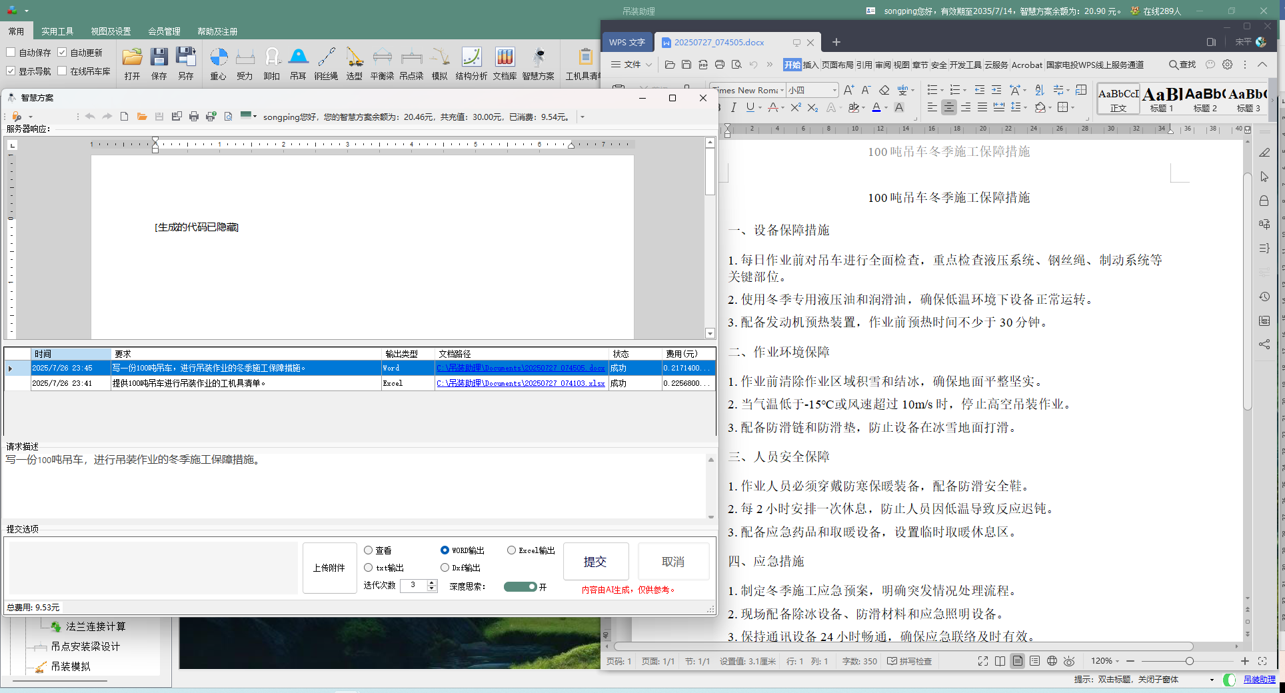
Task: Select txt输出 radio option
Action: tap(368, 568)
